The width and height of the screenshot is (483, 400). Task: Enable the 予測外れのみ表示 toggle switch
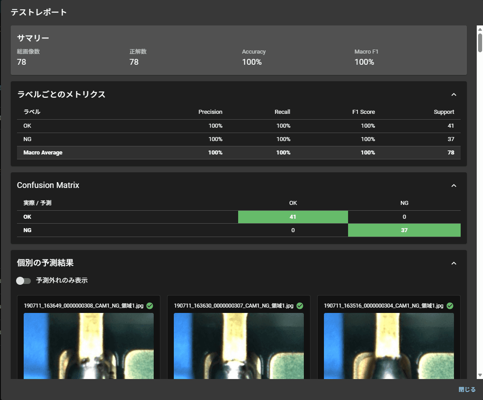[x=23, y=281]
